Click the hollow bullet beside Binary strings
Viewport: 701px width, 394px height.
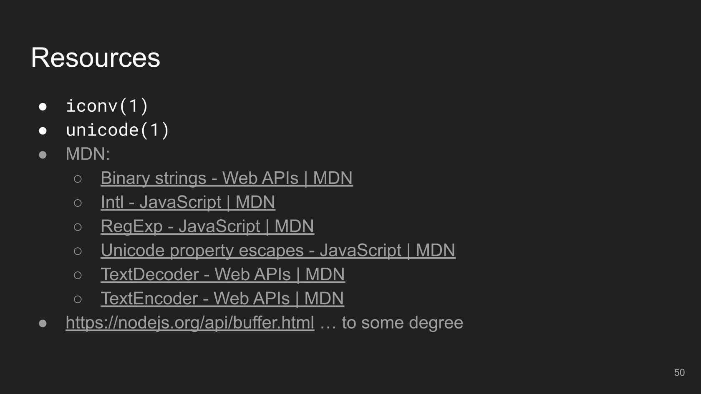pos(78,179)
